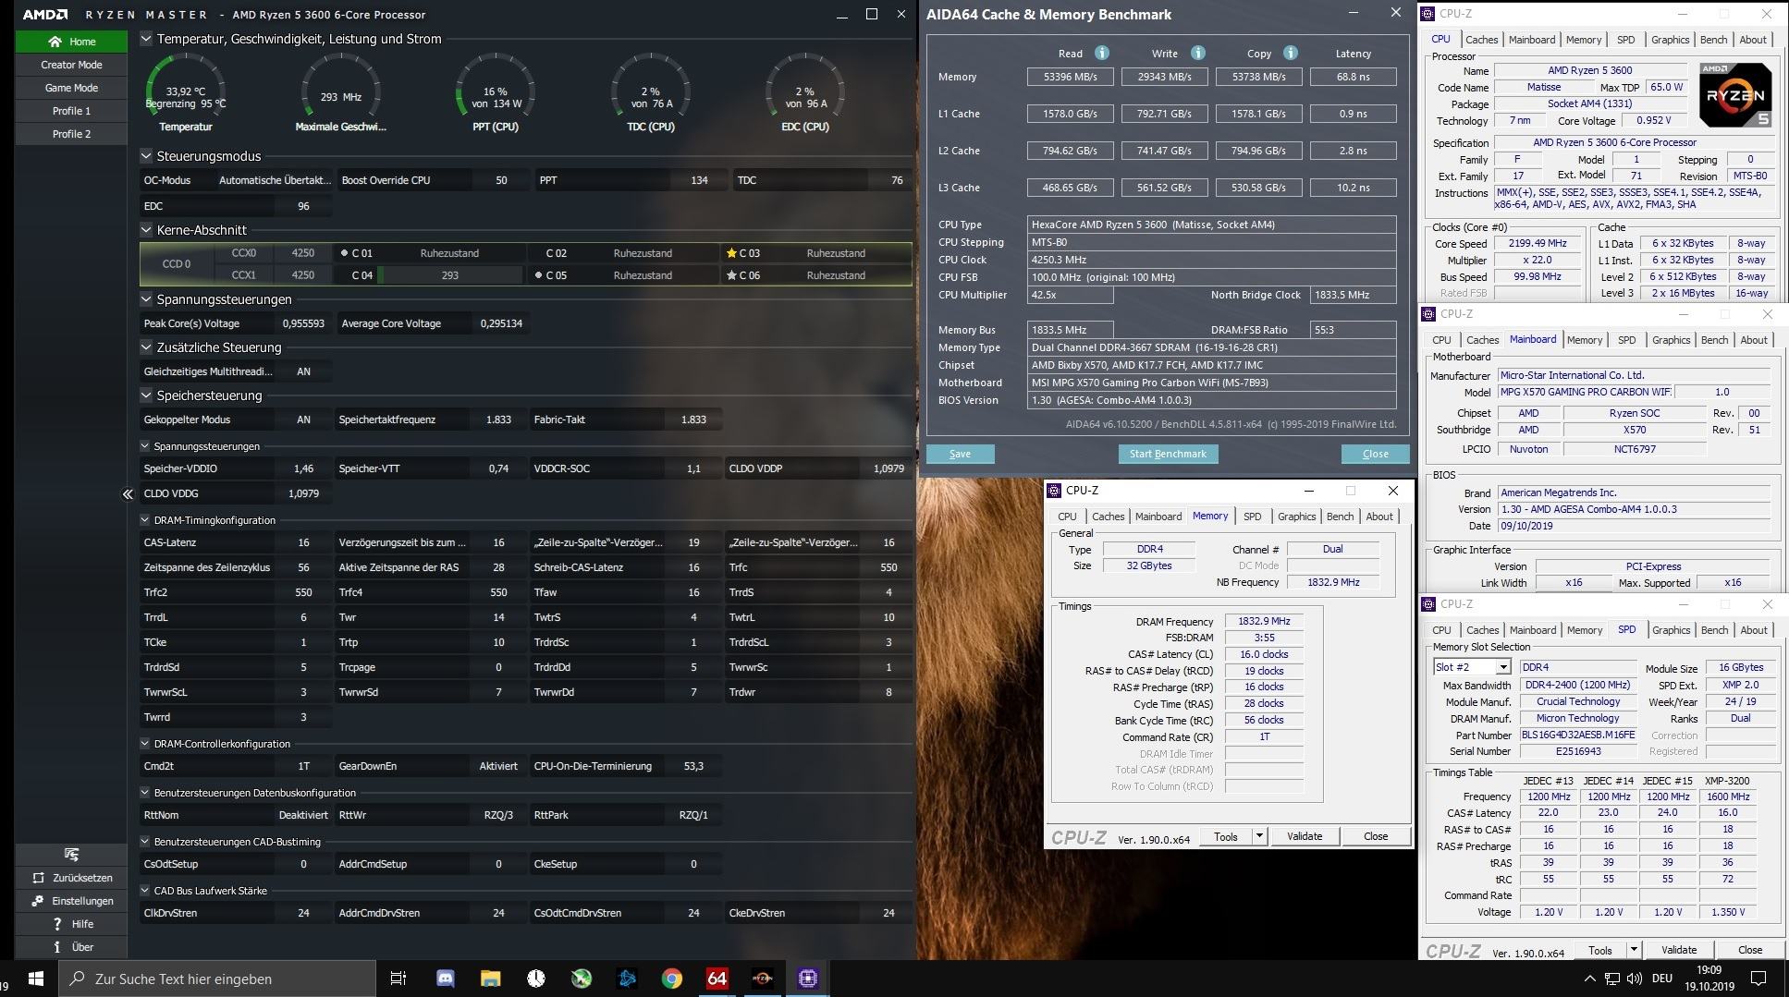Collapse Temperatur, Geschwindigkeit, Leistung und Strom section
The image size is (1789, 997).
click(146, 39)
